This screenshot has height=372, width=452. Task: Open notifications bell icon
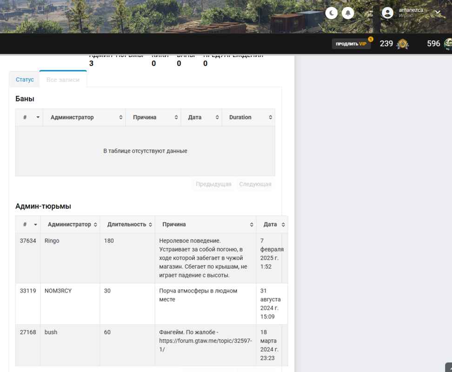(x=348, y=13)
